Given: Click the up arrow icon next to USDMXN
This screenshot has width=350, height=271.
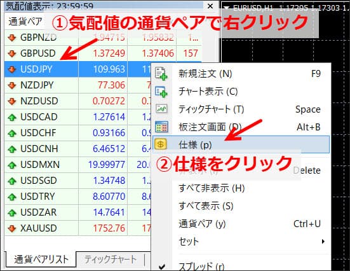Looking at the screenshot, I should (x=12, y=165).
